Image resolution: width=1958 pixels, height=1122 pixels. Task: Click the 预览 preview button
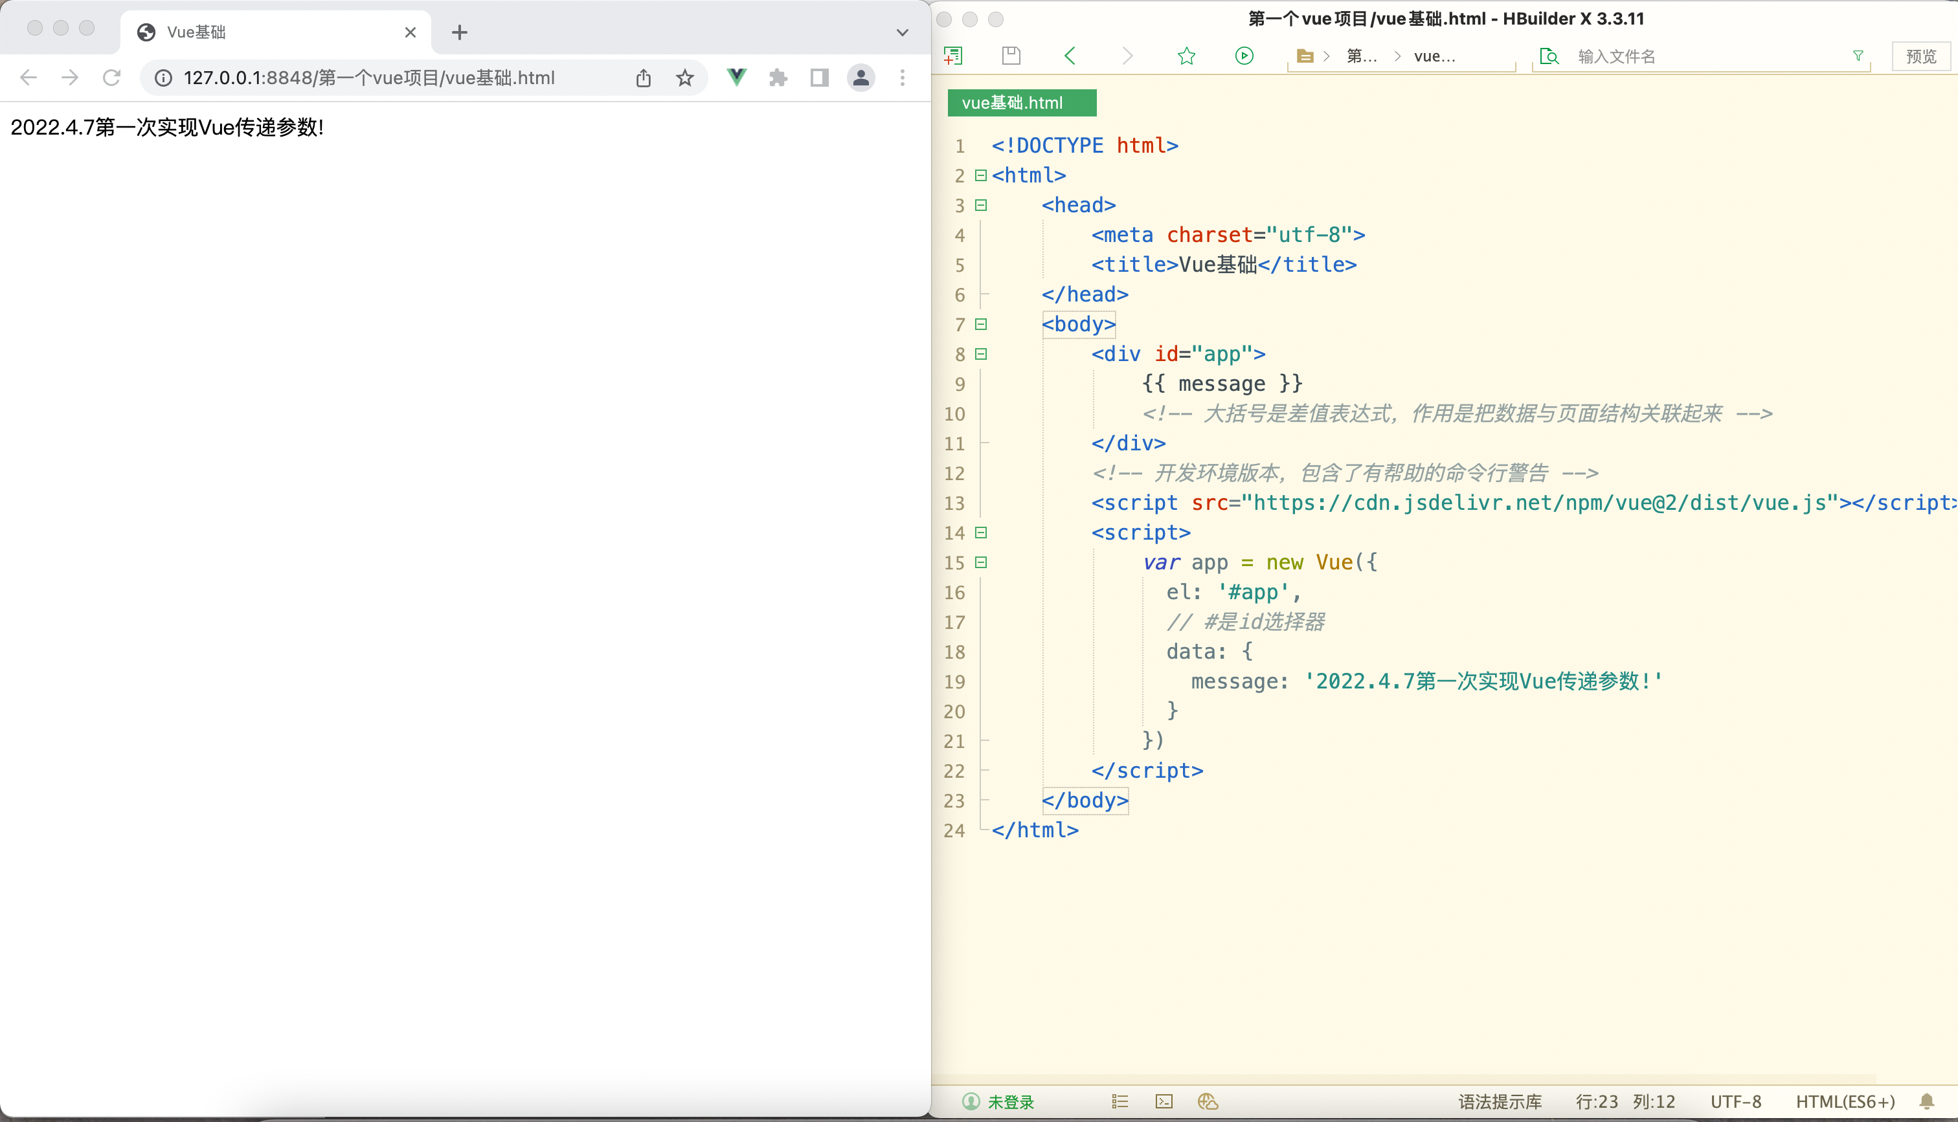(1920, 56)
